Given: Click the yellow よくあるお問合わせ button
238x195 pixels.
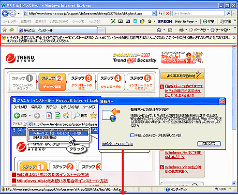Looking at the screenshot, I should click(x=182, y=76).
